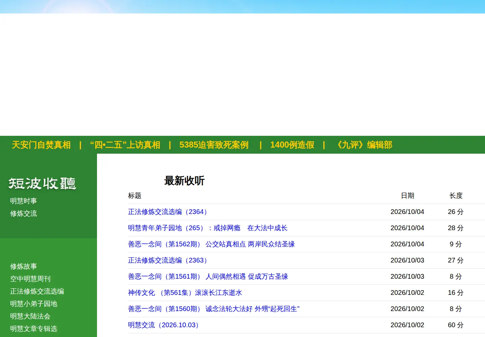This screenshot has height=337, width=485.
Task: Click the date in the 明慧交流（2026.10.03）row
Action: coord(407,325)
